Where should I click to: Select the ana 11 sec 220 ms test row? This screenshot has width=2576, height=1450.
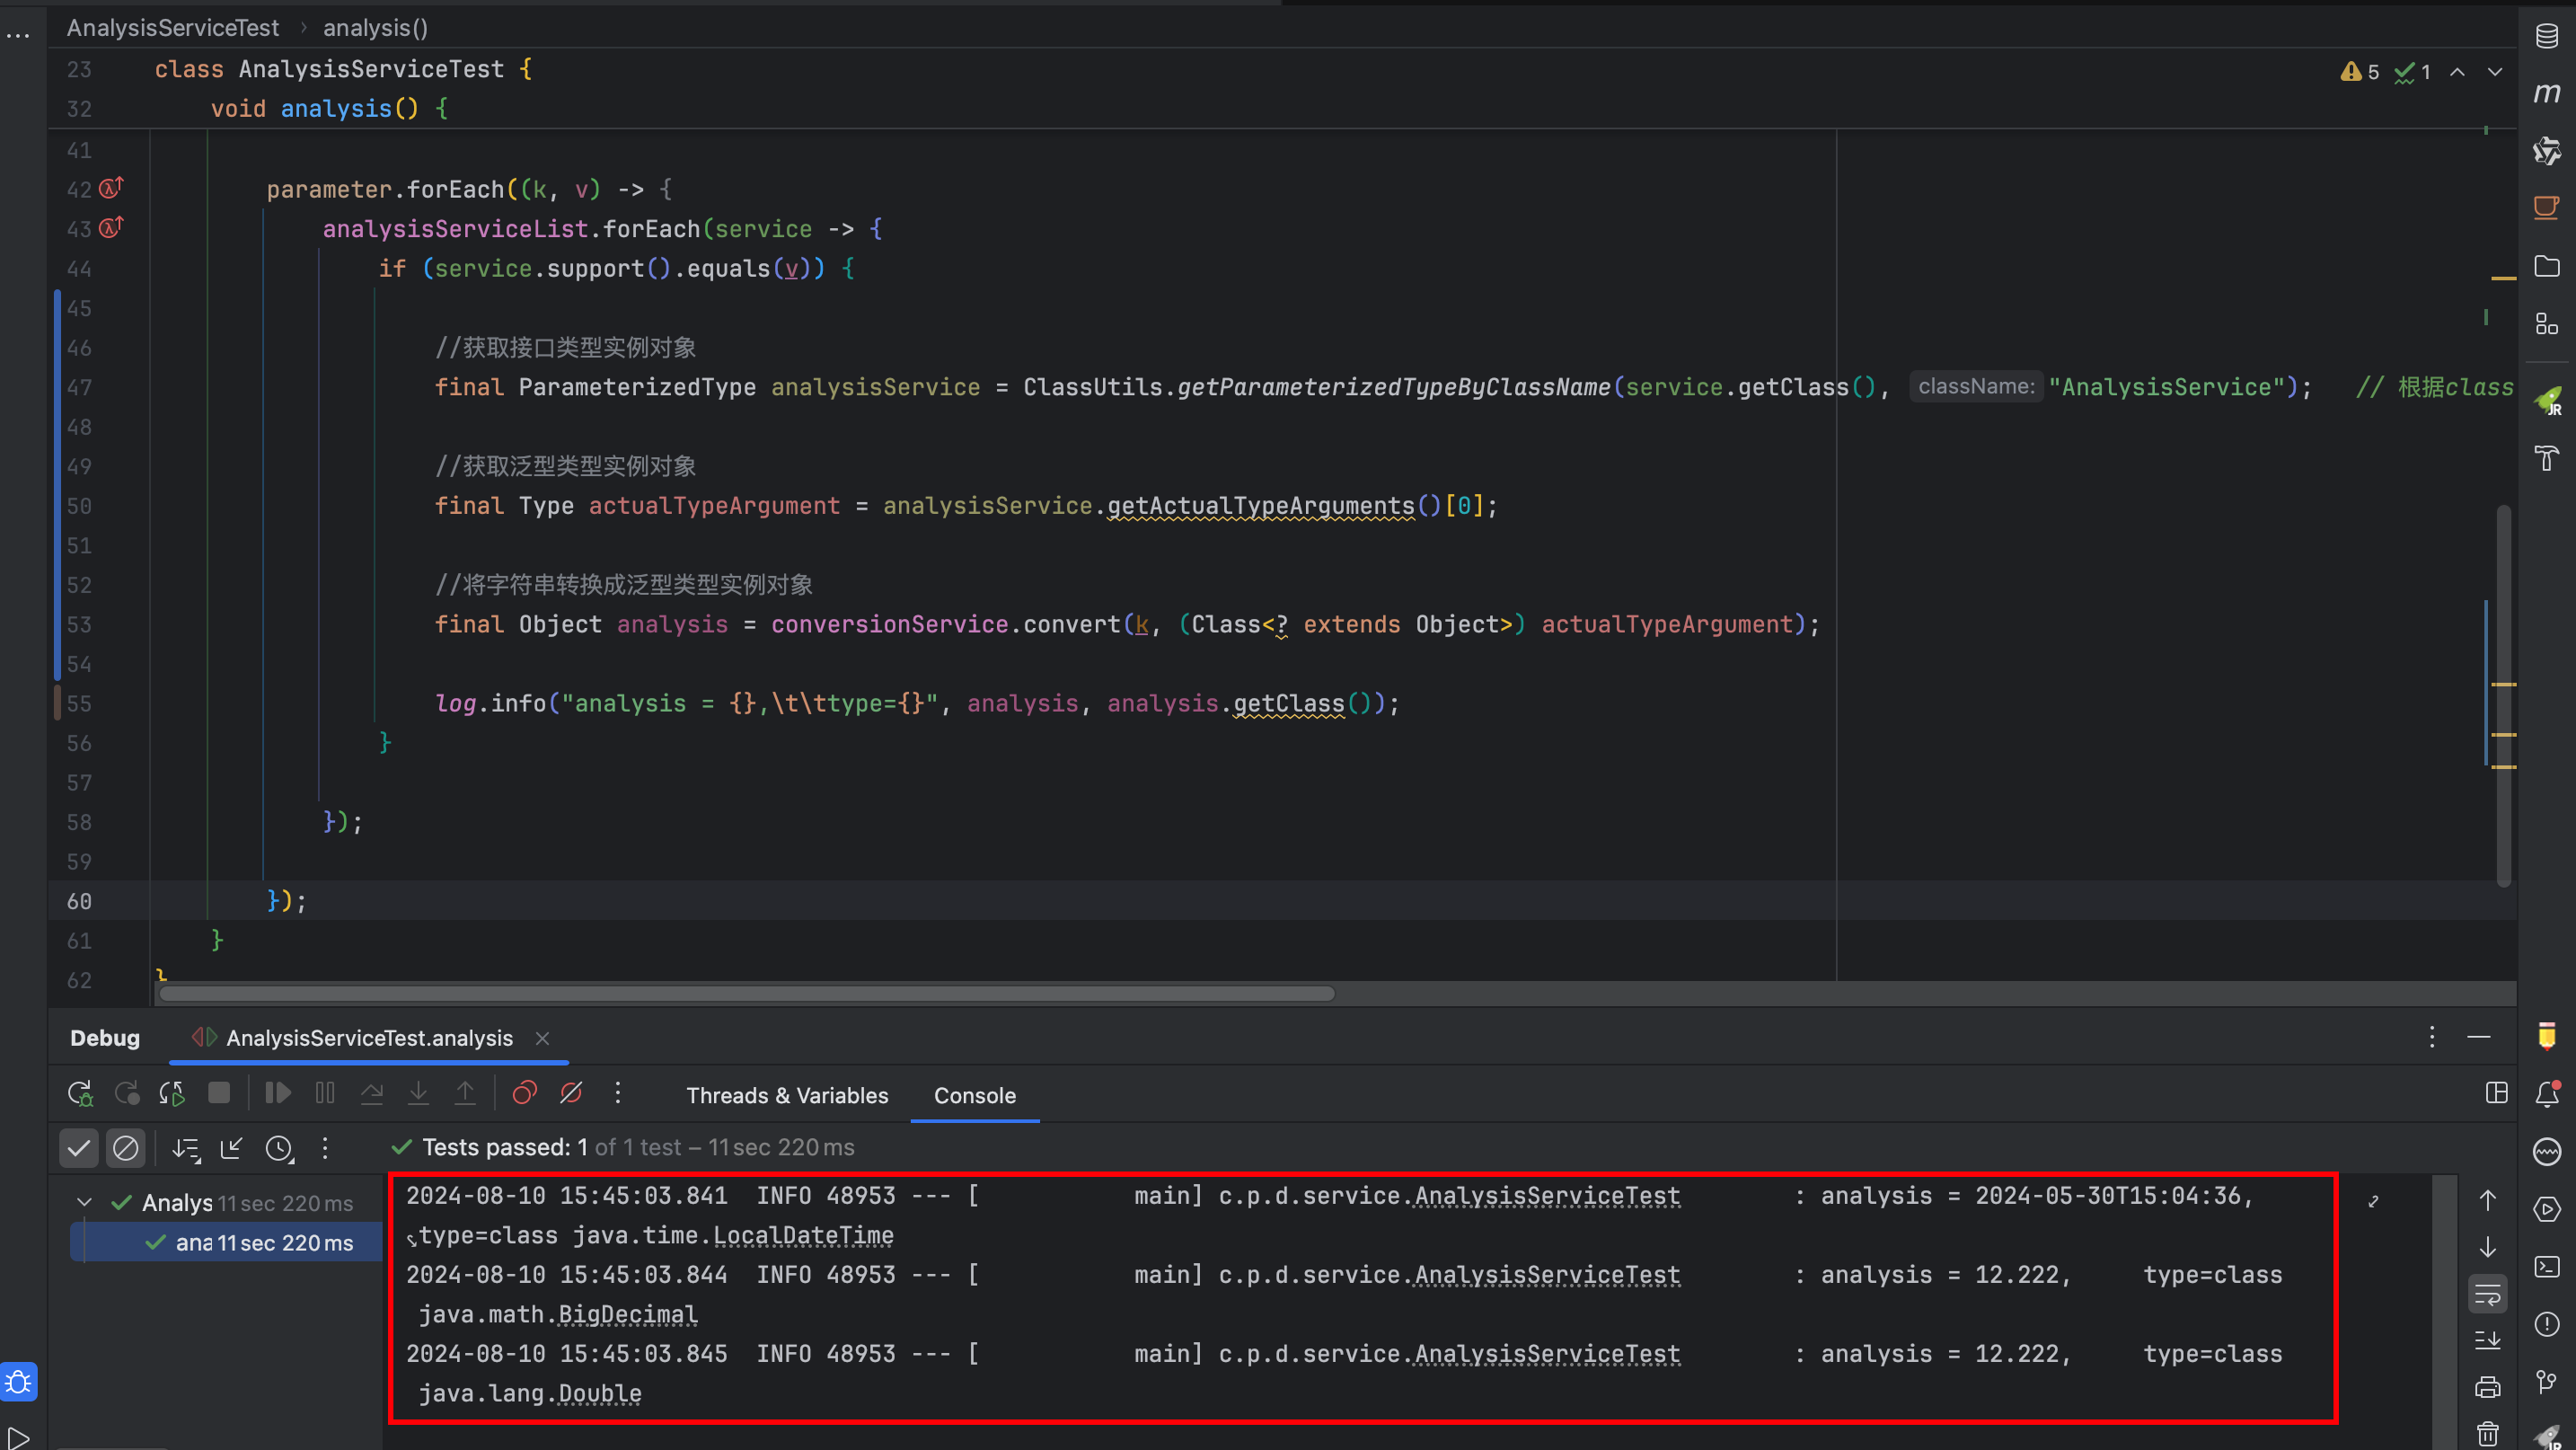[227, 1242]
